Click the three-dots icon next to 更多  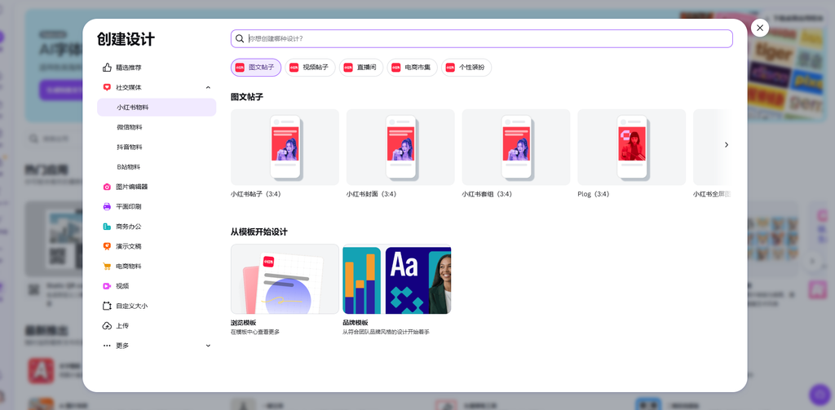point(107,346)
